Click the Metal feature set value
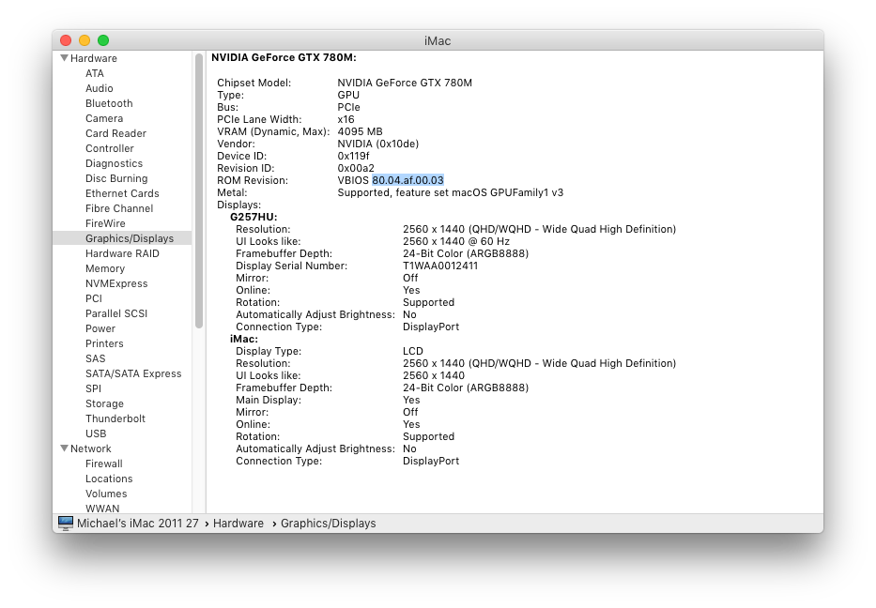 tap(451, 192)
